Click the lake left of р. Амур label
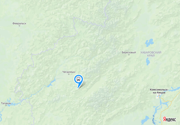The height and width of the screenshot is (125, 180). (145, 120)
